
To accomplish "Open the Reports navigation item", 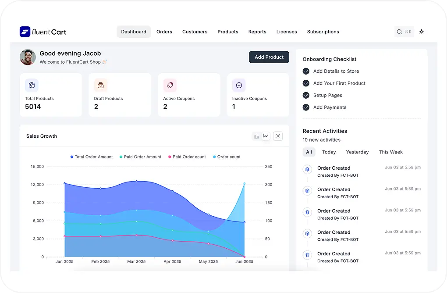I will pyautogui.click(x=257, y=32).
